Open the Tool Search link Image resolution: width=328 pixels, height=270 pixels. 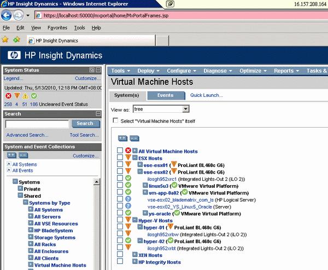(x=84, y=135)
